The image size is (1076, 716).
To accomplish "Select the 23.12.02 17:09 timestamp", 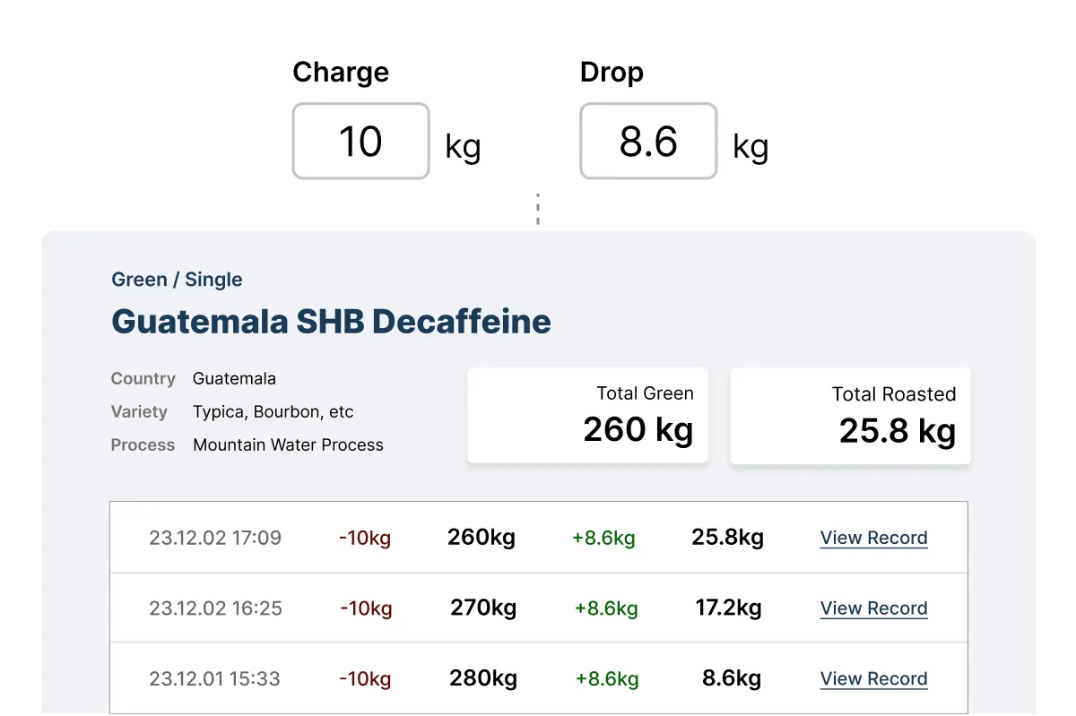I will (215, 538).
